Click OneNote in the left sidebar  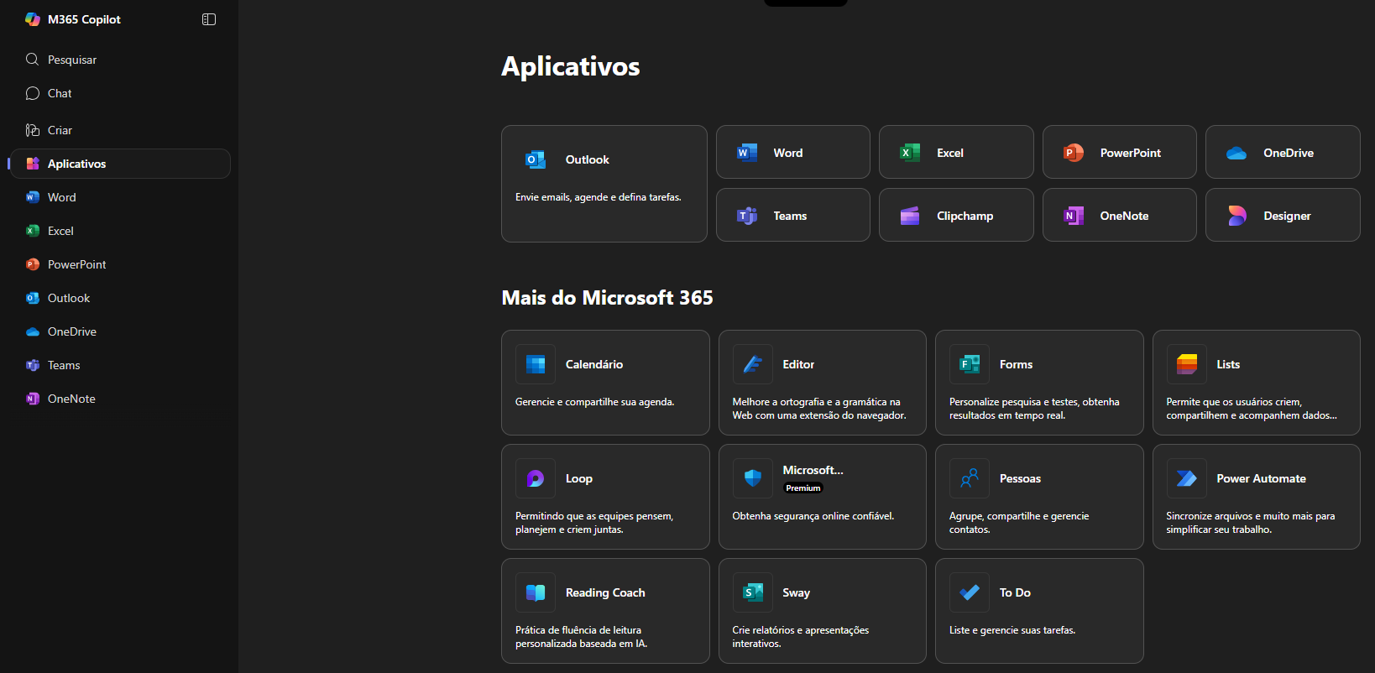[71, 399]
